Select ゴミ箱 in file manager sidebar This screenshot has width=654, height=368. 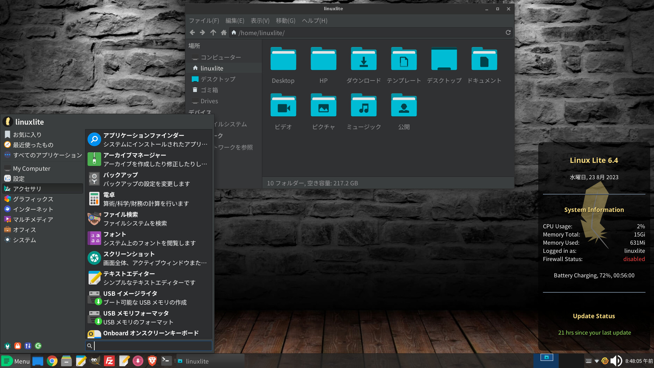pyautogui.click(x=224, y=90)
